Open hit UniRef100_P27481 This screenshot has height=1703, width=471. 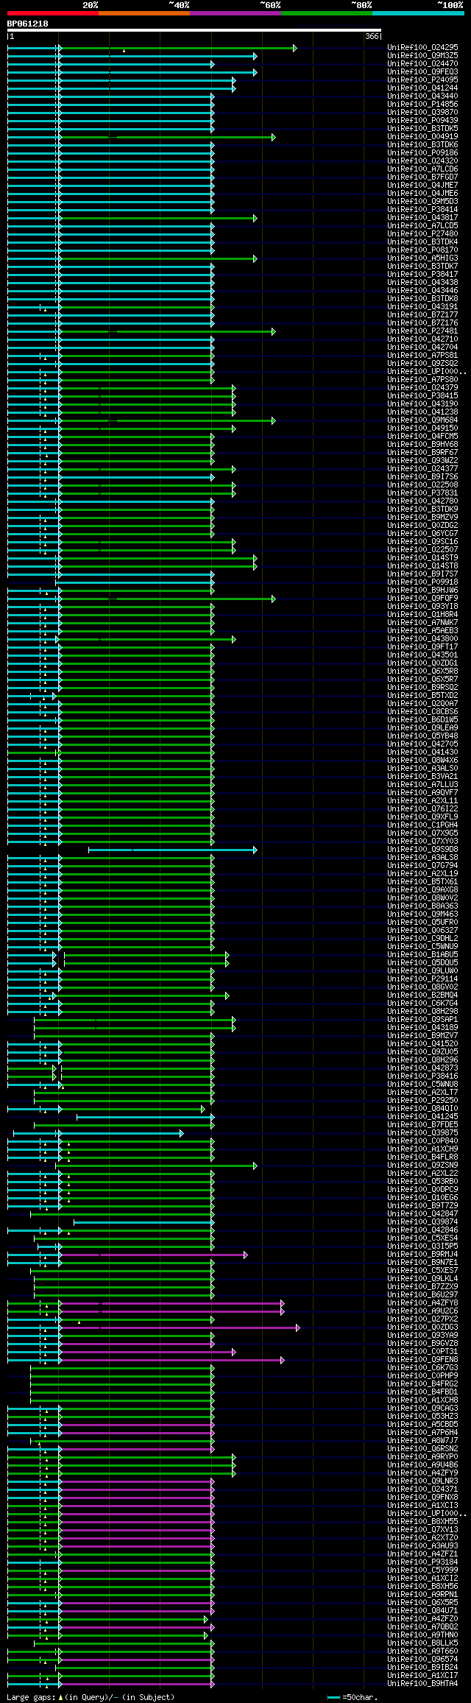[x=422, y=331]
